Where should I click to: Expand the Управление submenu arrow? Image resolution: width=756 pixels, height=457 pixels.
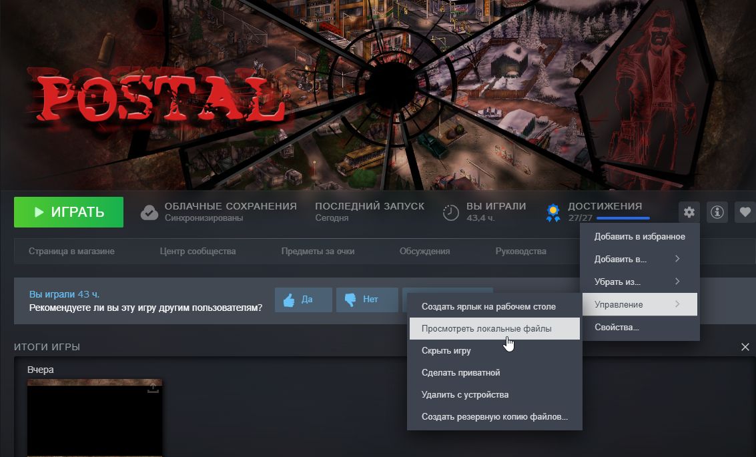click(x=677, y=304)
